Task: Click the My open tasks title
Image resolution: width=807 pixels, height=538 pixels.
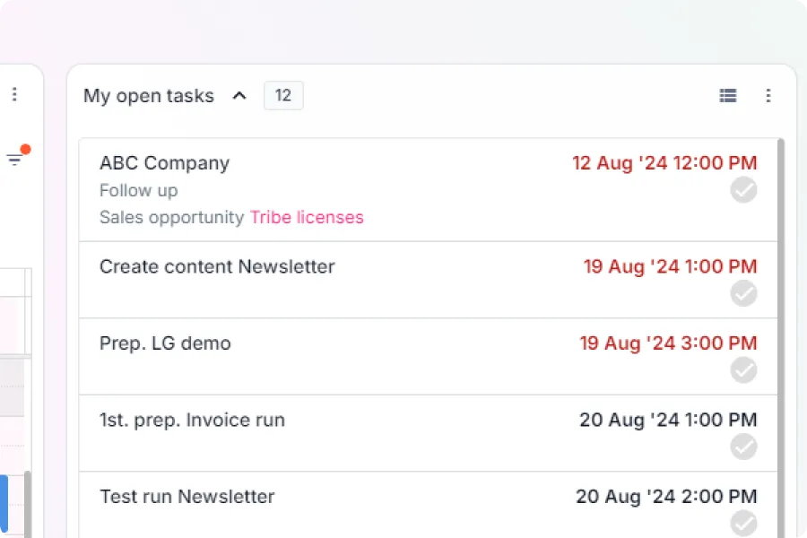Action: [x=149, y=96]
